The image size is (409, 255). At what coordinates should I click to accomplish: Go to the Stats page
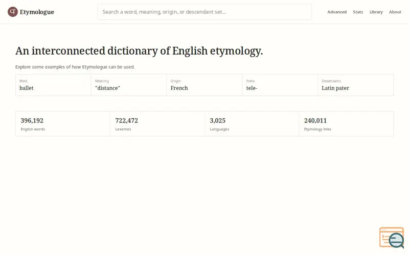[x=358, y=12]
